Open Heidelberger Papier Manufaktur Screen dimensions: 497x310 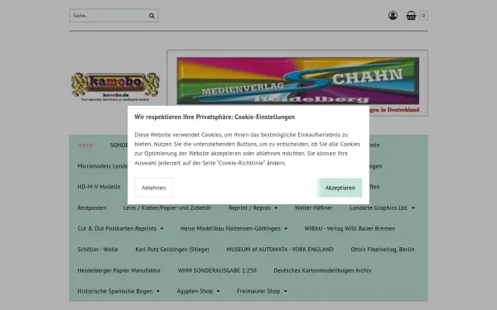point(118,270)
